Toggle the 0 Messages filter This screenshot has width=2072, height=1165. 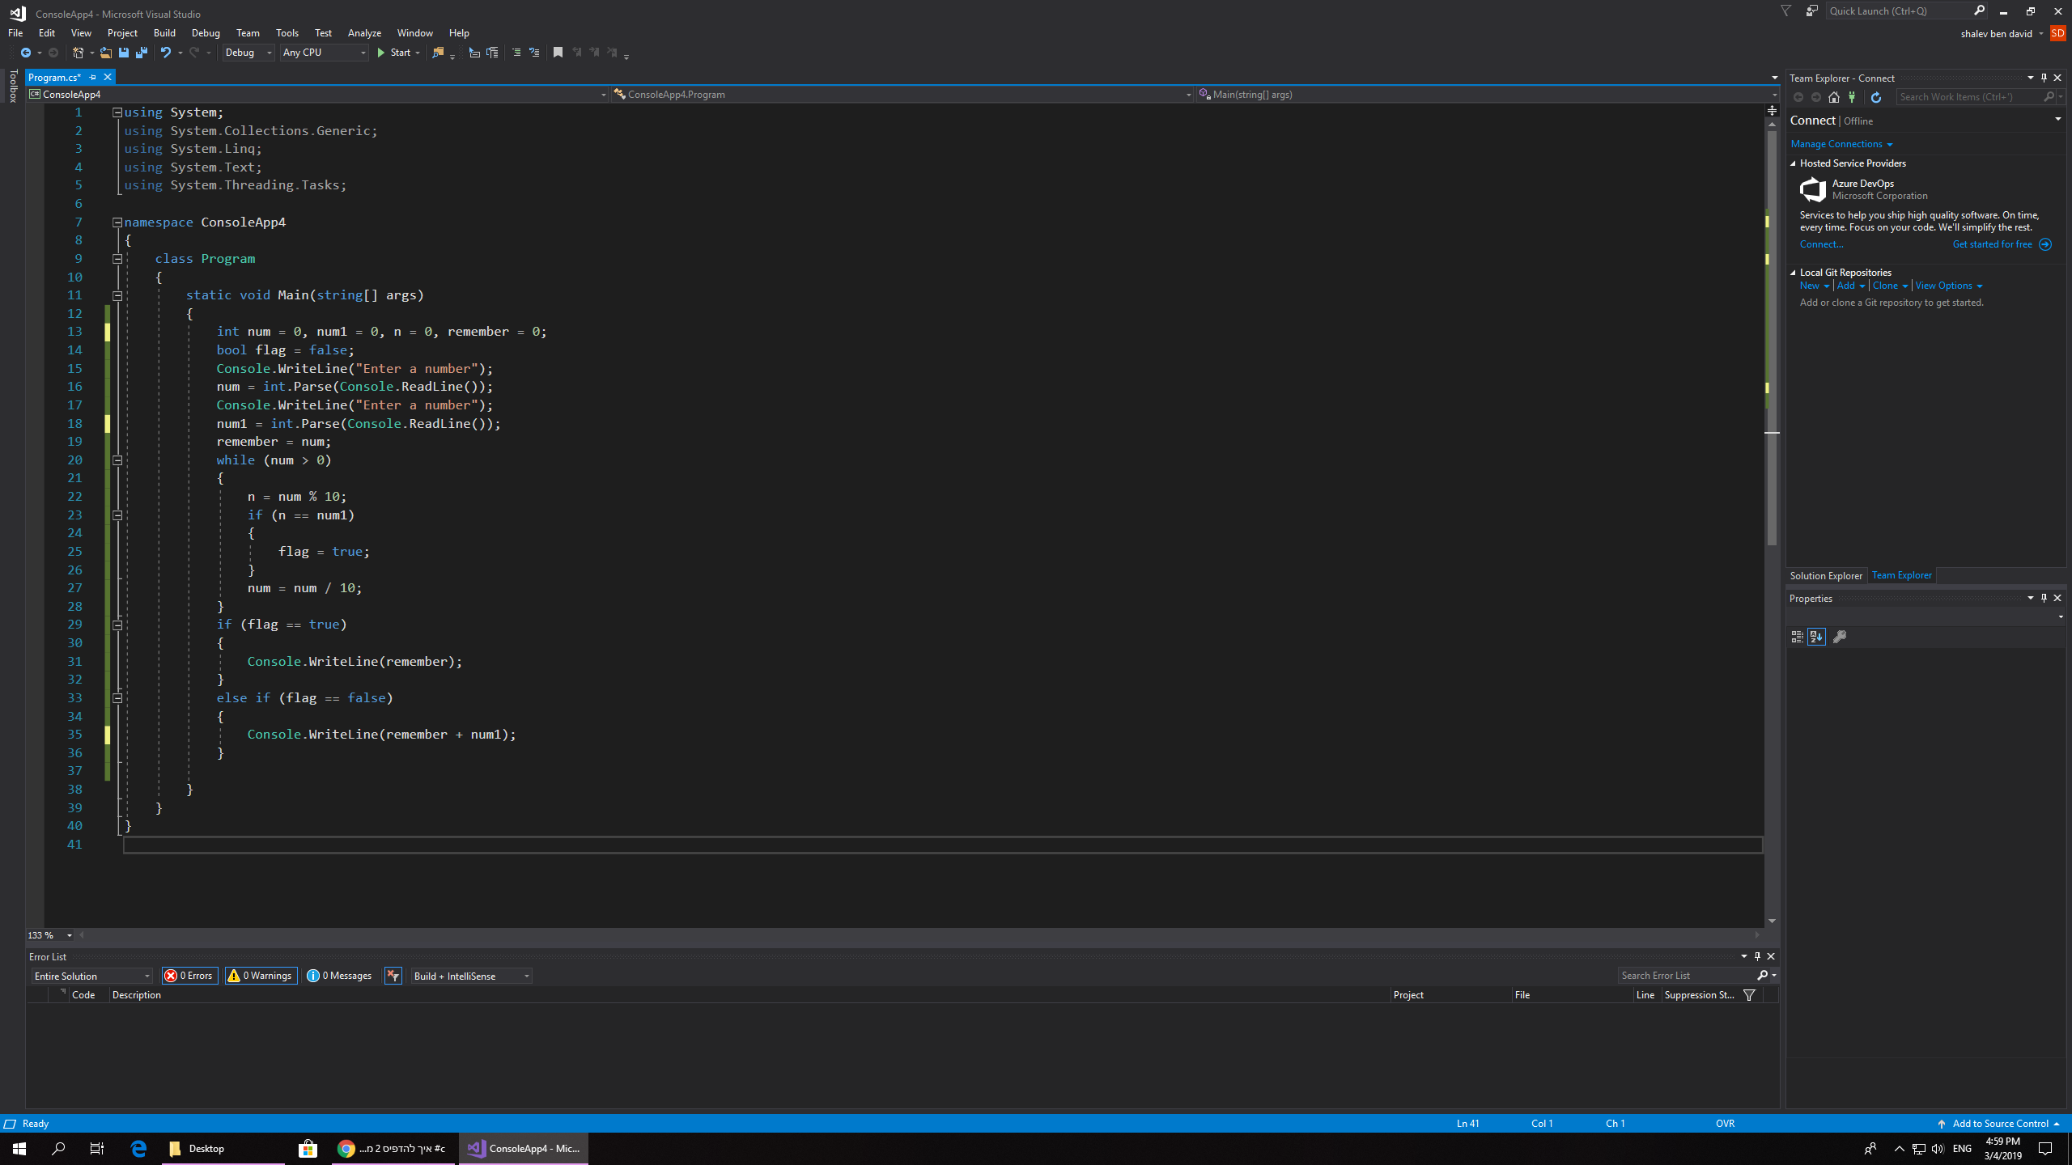(339, 976)
